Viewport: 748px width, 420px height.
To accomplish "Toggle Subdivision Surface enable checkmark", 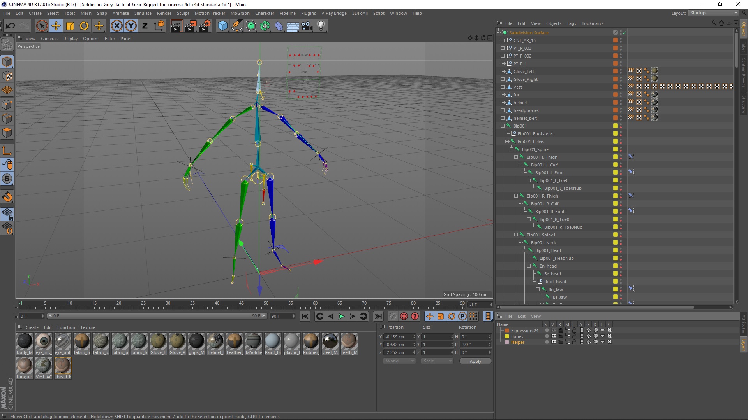I will pos(625,33).
